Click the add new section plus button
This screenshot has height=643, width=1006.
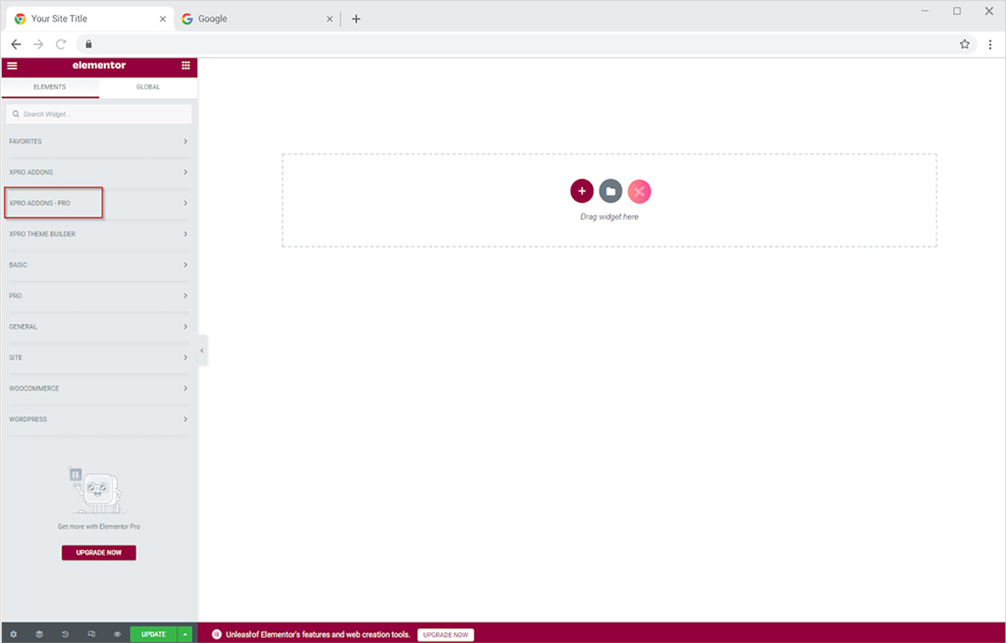(582, 191)
